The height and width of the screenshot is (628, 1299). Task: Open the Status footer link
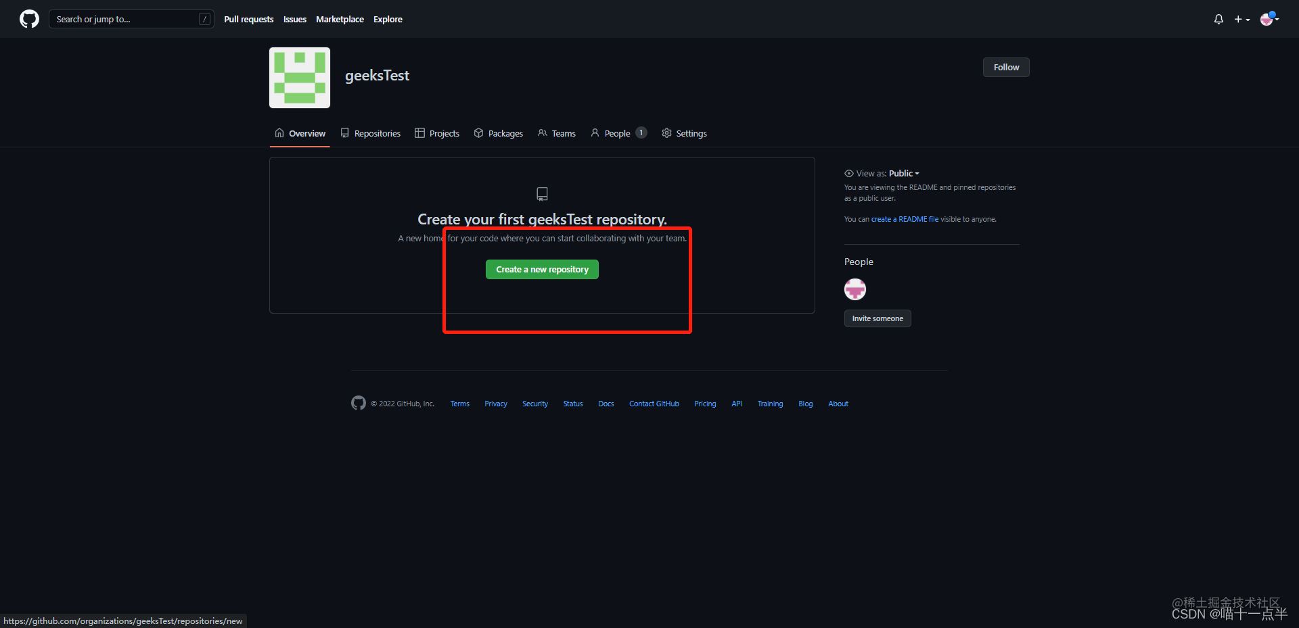point(573,404)
